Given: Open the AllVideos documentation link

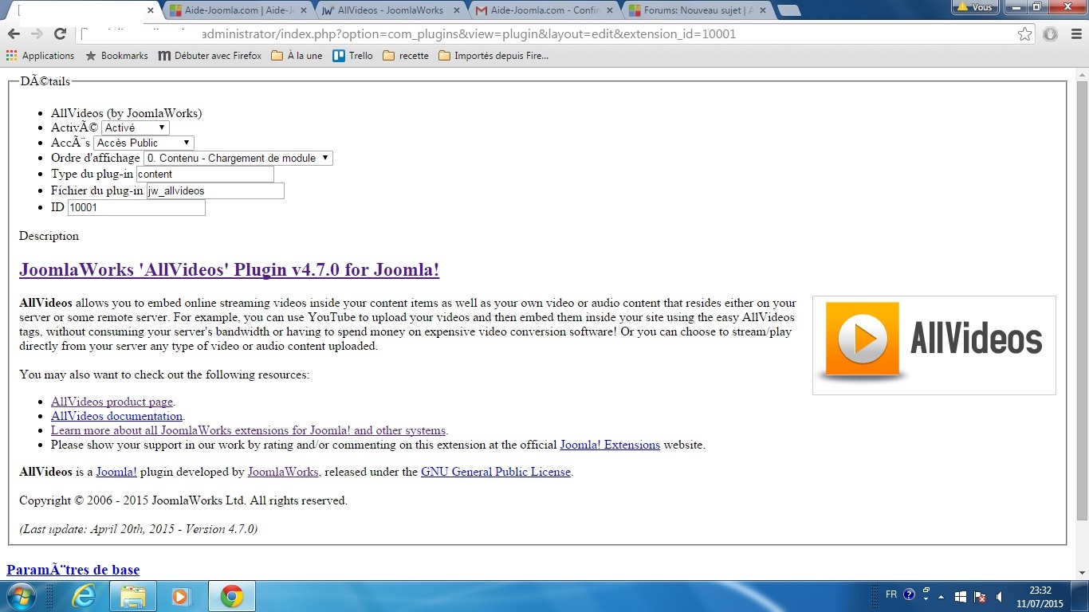Looking at the screenshot, I should click(x=116, y=416).
